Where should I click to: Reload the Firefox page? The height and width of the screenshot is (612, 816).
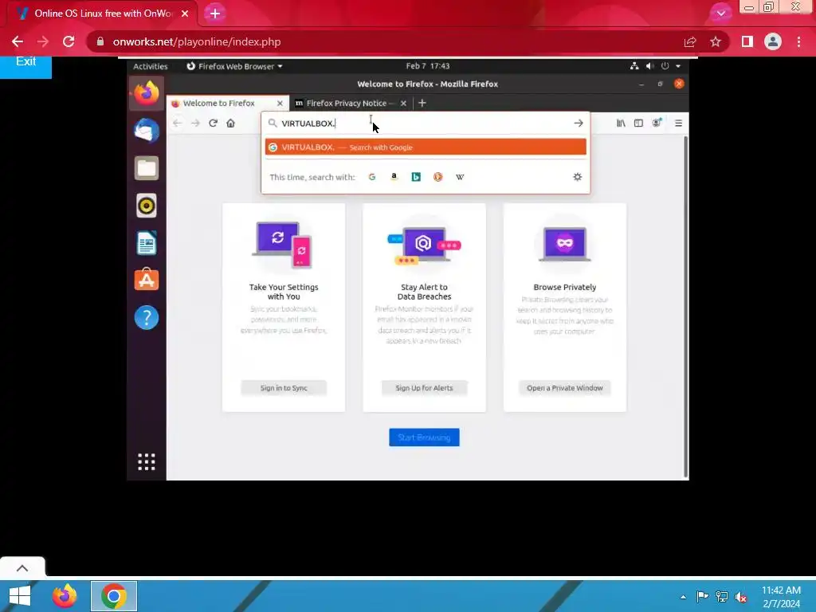click(x=213, y=124)
